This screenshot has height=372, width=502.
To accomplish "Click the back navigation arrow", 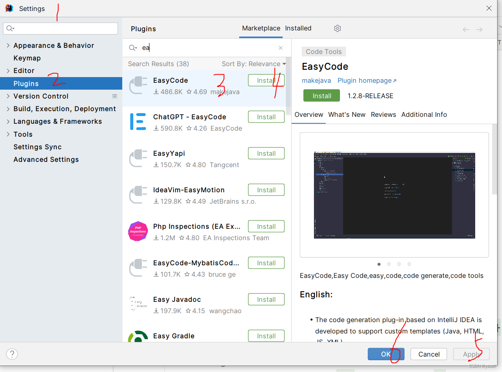I will tap(466, 29).
